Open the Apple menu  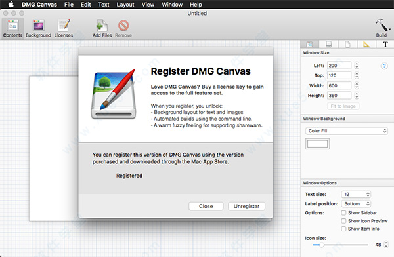[x=11, y=5]
